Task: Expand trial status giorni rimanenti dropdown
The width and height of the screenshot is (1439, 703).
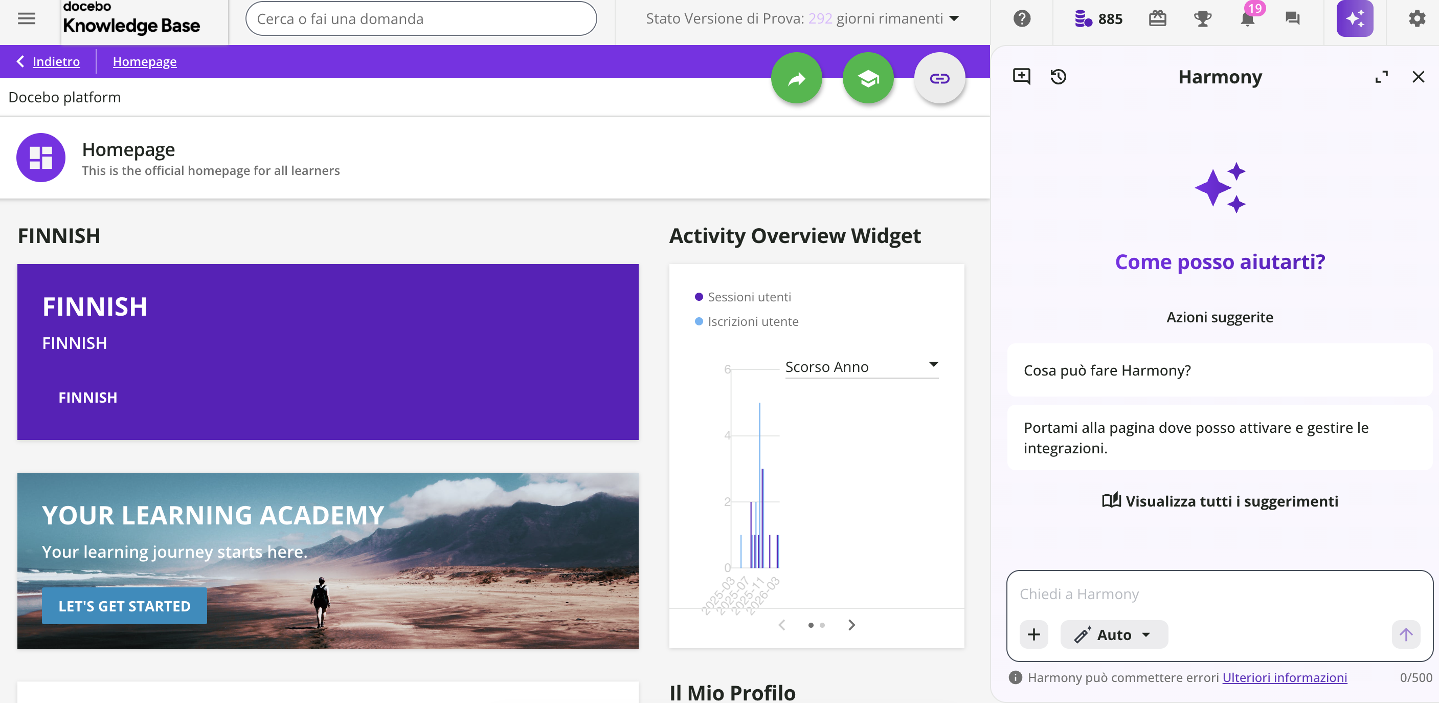Action: pos(954,18)
